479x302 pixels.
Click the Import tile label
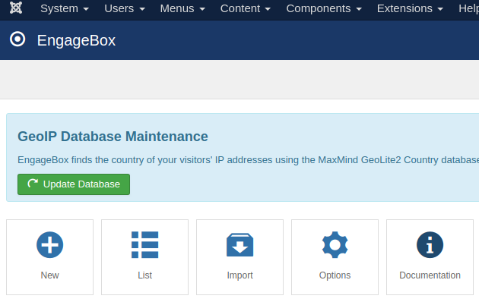click(x=239, y=275)
